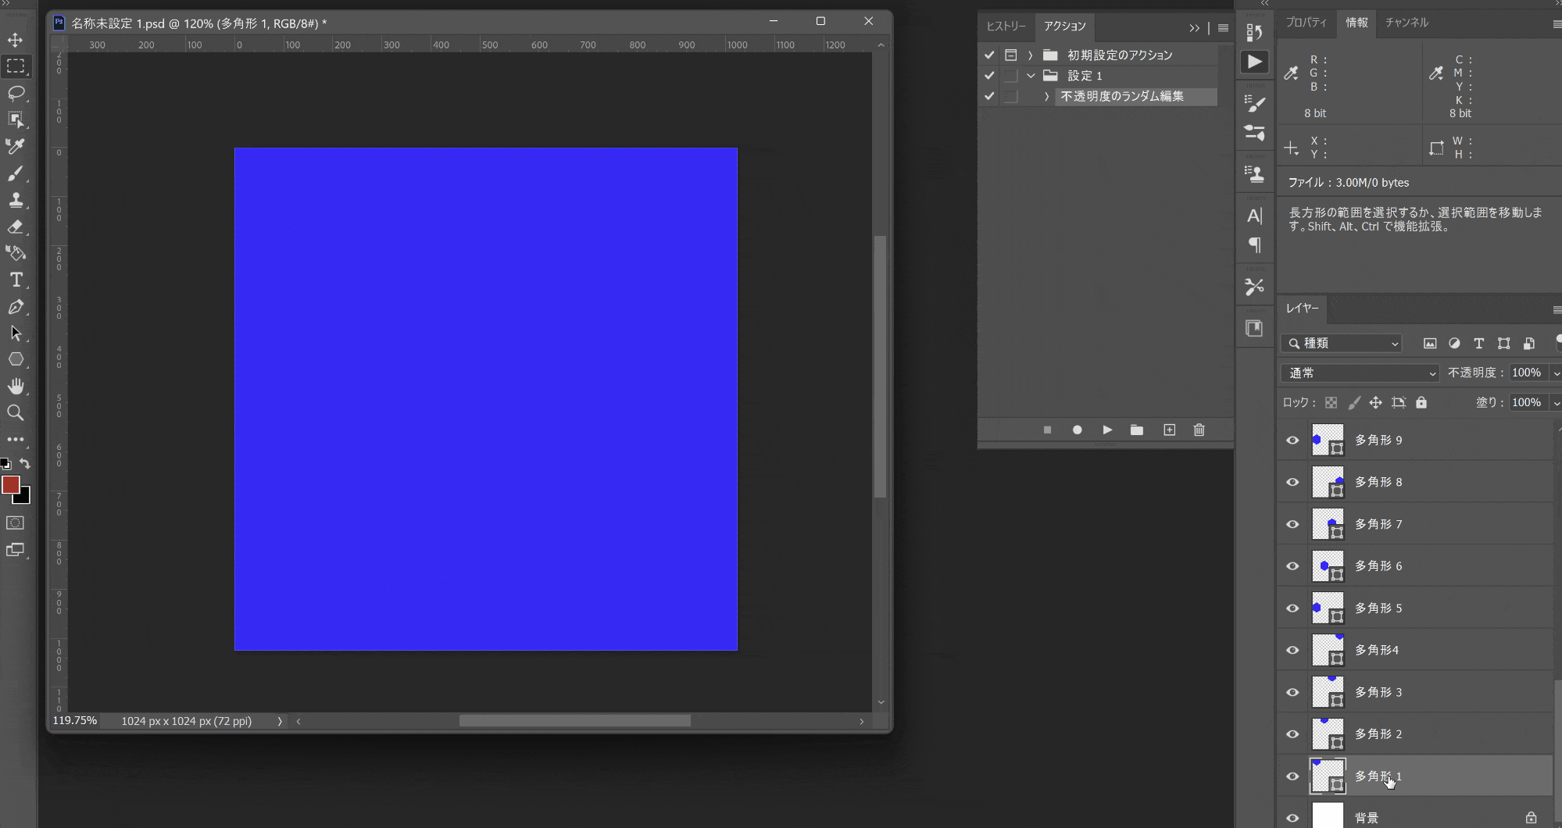
Task: Stop action recording in Actions panel
Action: pyautogui.click(x=1047, y=430)
